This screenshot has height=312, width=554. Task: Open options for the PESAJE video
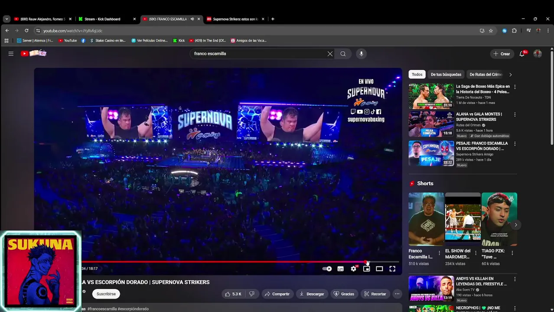click(x=515, y=143)
